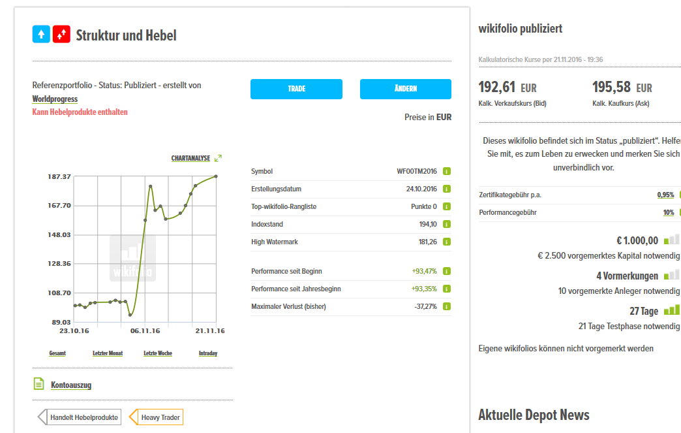Screen dimensions: 681x433
Task: Switch chart range to Letzter Monat
Action: [108, 353]
